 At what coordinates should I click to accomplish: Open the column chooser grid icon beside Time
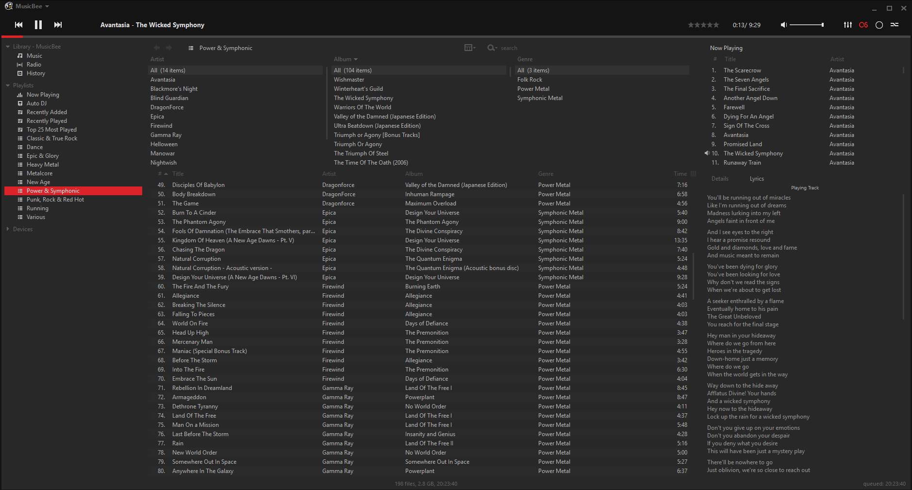(x=693, y=174)
